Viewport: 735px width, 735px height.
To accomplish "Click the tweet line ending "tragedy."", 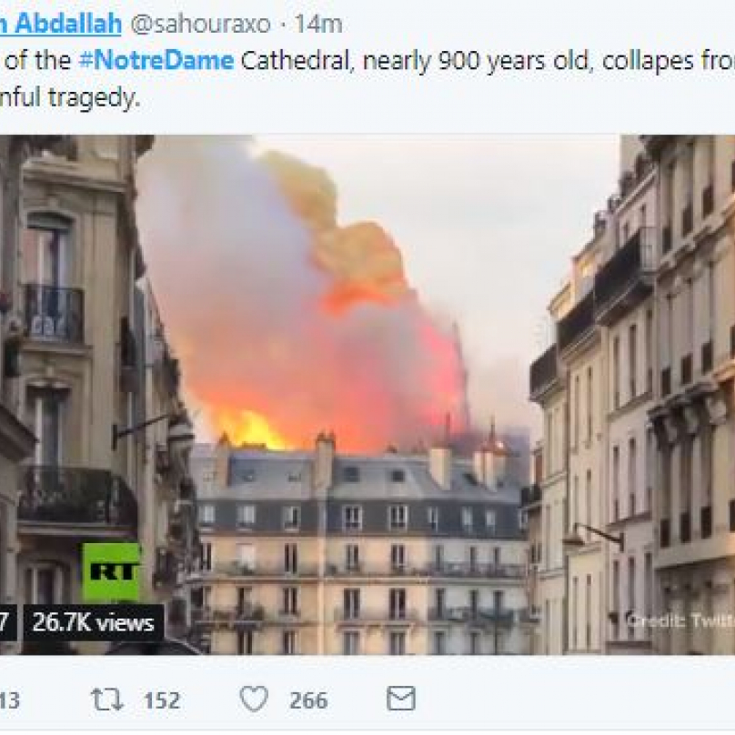I will click(x=70, y=97).
